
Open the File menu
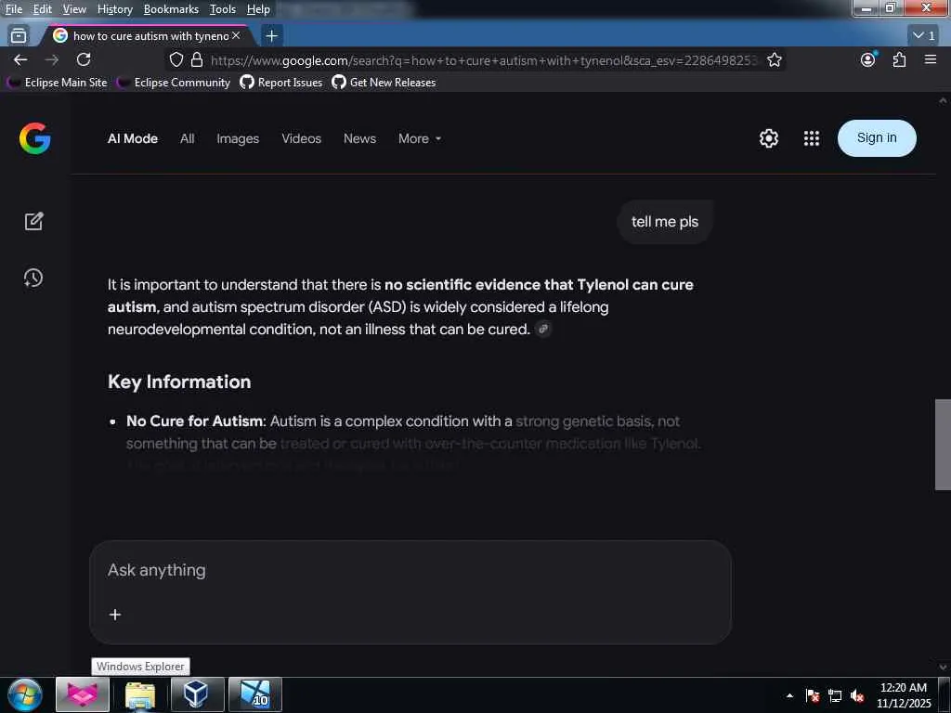[x=14, y=9]
